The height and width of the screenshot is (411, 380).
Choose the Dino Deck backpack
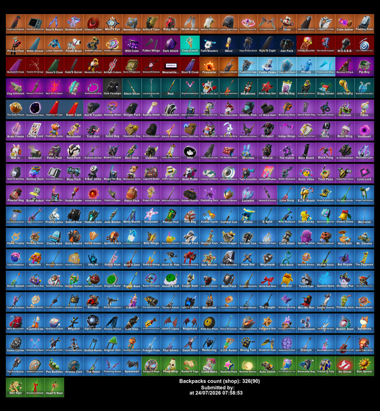click(132, 152)
